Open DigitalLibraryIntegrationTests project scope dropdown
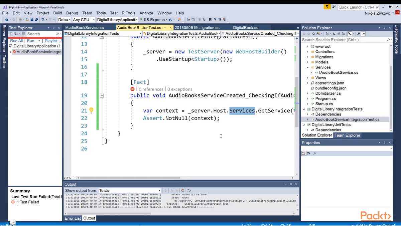Screen dimensions: 401x226 (102, 33)
